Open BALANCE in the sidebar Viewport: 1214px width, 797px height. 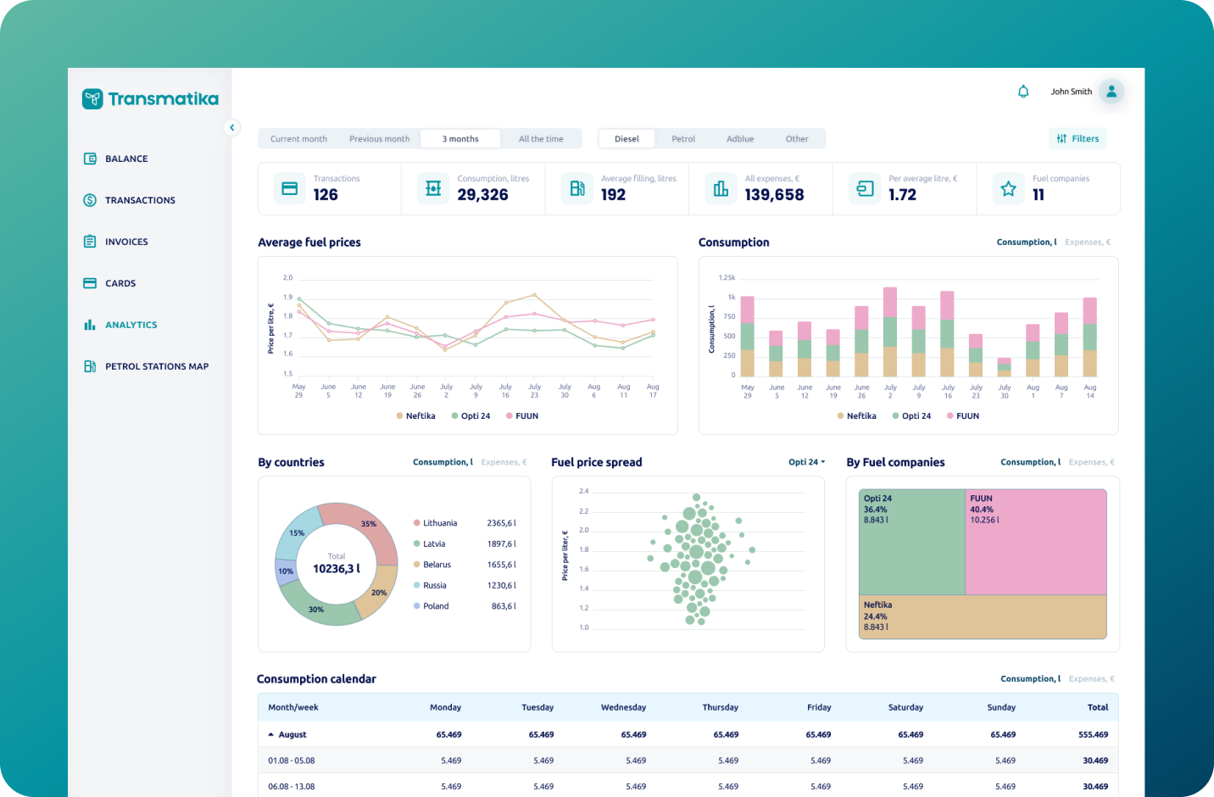(126, 159)
